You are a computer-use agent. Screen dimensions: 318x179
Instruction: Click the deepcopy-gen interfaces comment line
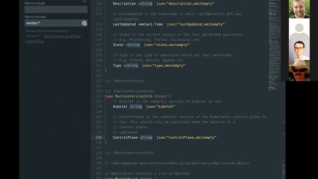(x=177, y=163)
